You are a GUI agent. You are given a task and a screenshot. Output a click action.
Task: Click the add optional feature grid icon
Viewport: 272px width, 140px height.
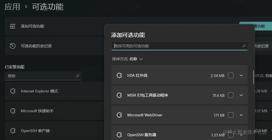pyautogui.click(x=13, y=26)
